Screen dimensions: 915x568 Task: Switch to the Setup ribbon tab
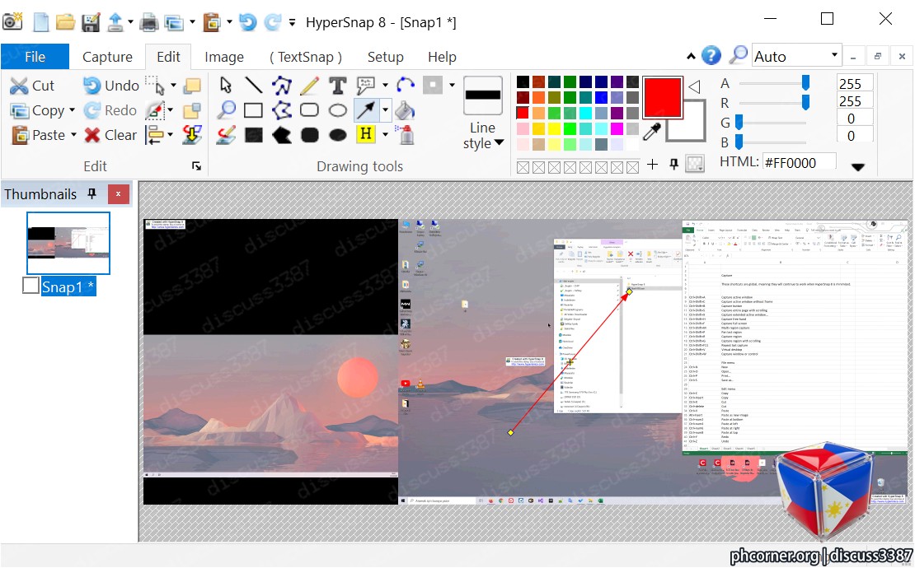click(385, 57)
